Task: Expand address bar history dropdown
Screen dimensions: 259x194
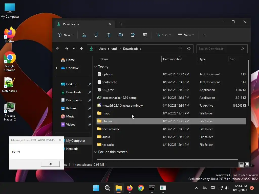Action: point(181,49)
